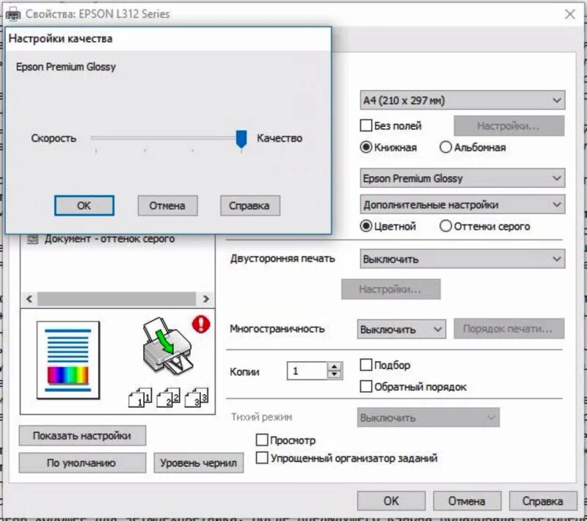587x521 pixels.
Task: Click Уровень чернил button
Action: point(198,463)
